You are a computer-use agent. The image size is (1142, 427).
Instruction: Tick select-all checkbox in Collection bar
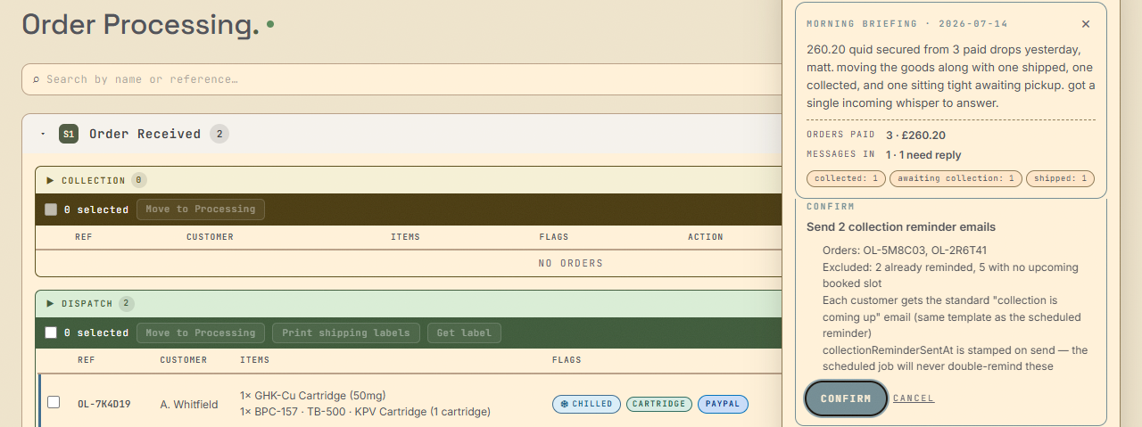[51, 209]
